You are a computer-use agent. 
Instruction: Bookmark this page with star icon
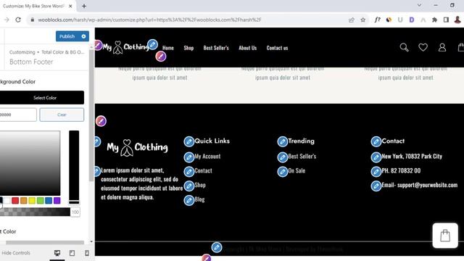click(362, 20)
